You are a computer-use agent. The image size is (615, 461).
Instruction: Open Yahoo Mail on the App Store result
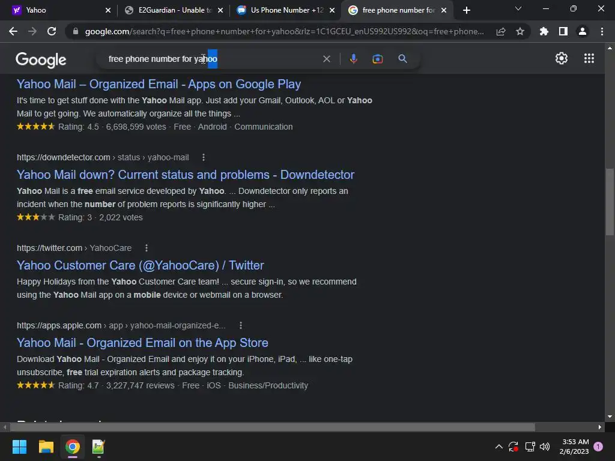(142, 343)
